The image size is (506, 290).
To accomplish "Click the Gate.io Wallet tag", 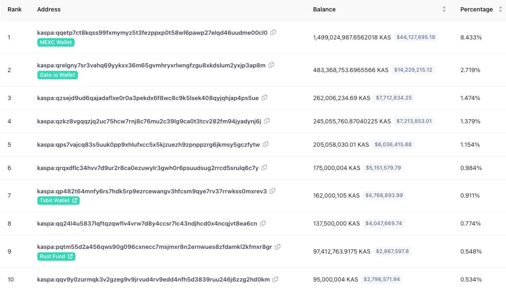I will [57, 75].
